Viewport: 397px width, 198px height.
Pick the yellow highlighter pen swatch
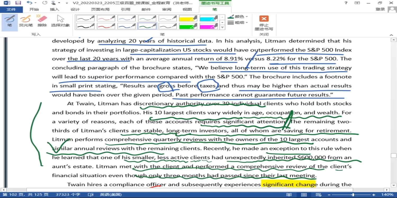[x=188, y=18]
